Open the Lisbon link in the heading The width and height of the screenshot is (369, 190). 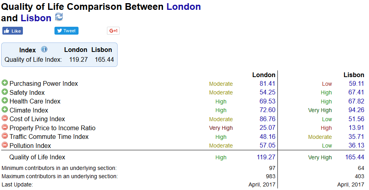pos(36,18)
